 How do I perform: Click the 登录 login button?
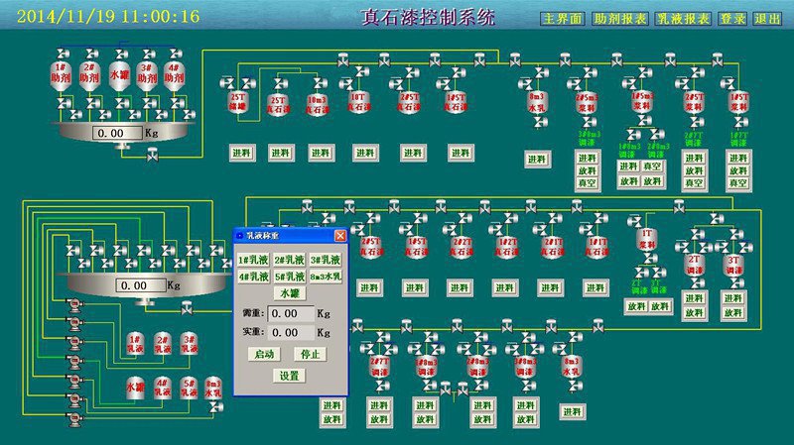tap(732, 19)
